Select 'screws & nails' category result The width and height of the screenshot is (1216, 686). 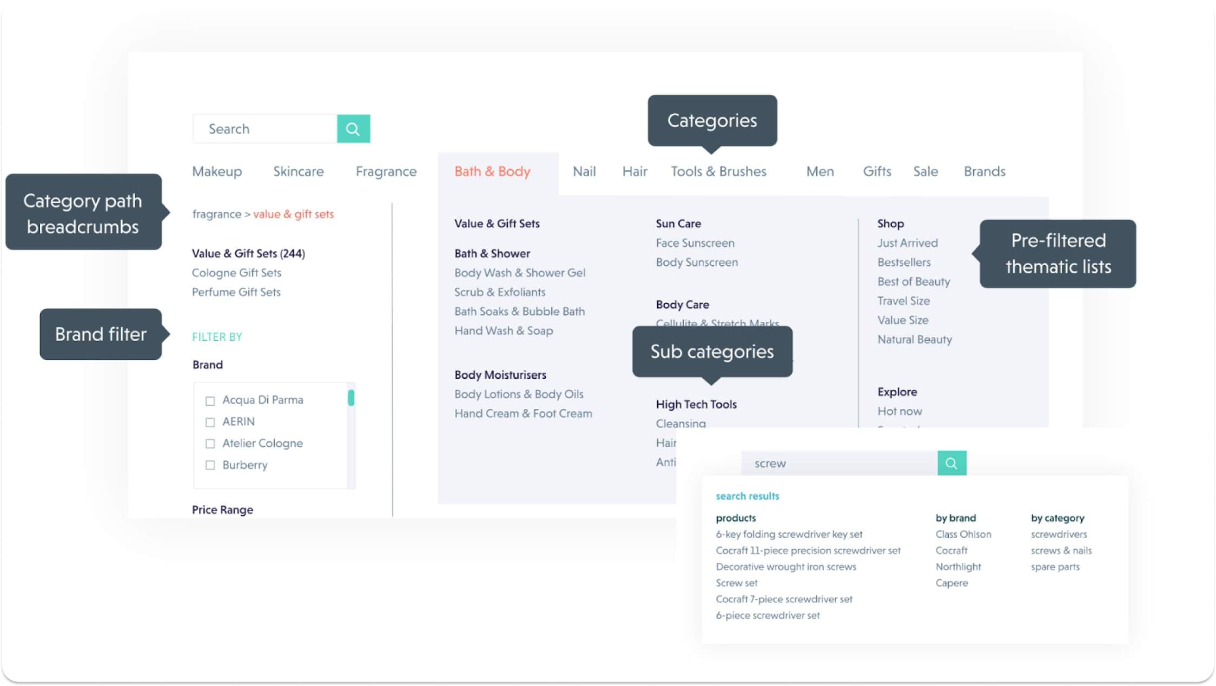pyautogui.click(x=1061, y=551)
